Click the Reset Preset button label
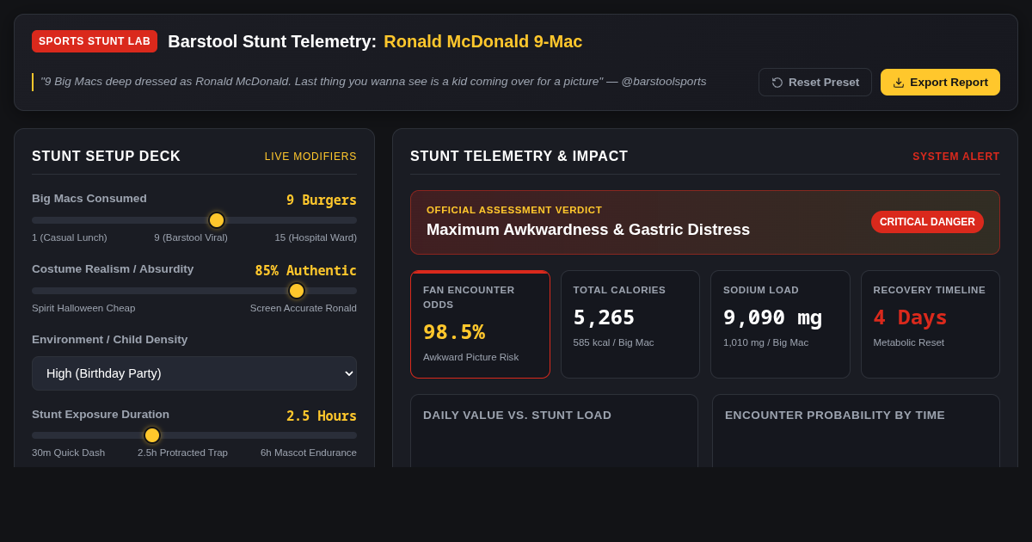Screen dimensions: 1032x542 824,83
